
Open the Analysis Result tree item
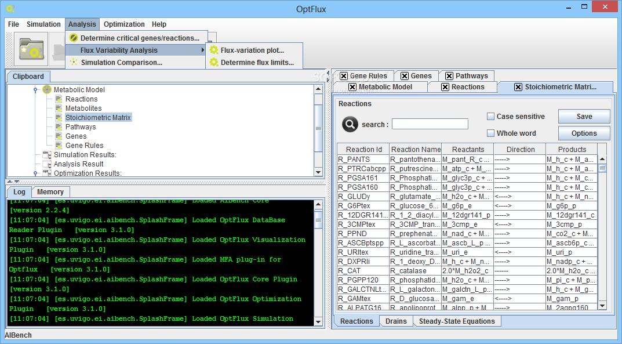(x=78, y=164)
